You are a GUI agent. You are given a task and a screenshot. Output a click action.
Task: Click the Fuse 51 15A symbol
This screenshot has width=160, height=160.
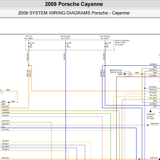click(66, 45)
